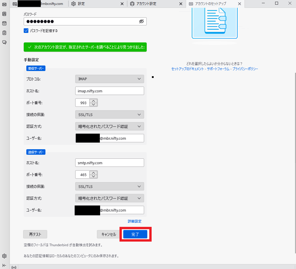Open the 詳細設定 link
The width and height of the screenshot is (296, 269).
[x=135, y=221]
